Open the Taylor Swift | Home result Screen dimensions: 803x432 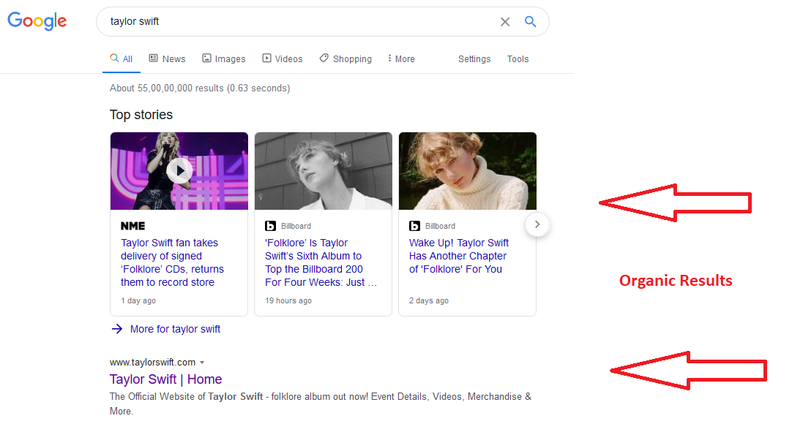pos(165,379)
